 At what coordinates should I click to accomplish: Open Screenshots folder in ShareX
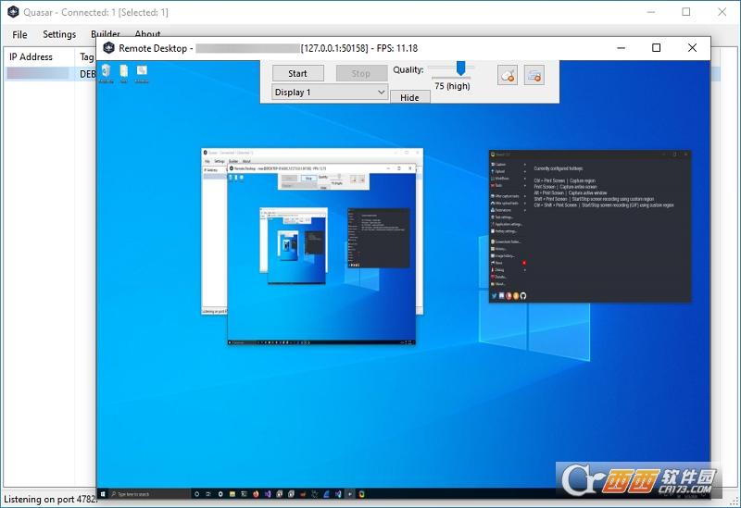(x=506, y=242)
